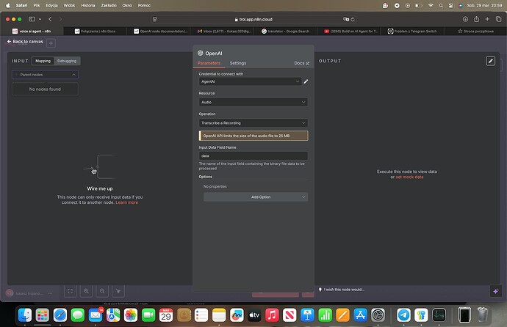The image size is (507, 327).
Task: Open the Operation dropdown Transcribe a Recording
Action: click(x=253, y=123)
